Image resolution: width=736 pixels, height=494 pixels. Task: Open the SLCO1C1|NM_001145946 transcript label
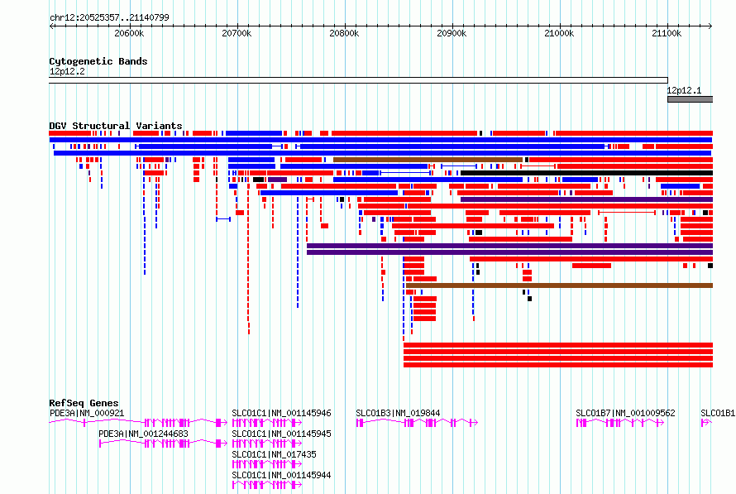pos(281,413)
